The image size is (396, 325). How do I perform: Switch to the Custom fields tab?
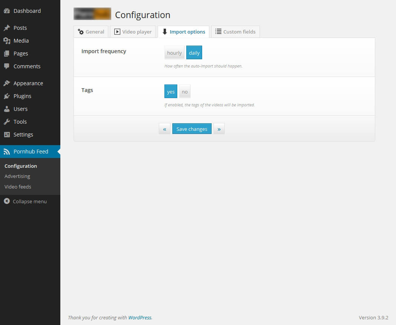click(x=235, y=32)
